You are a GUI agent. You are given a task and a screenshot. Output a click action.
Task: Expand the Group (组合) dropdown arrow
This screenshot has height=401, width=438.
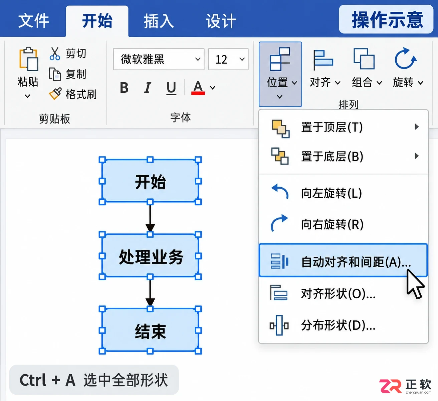click(x=379, y=83)
